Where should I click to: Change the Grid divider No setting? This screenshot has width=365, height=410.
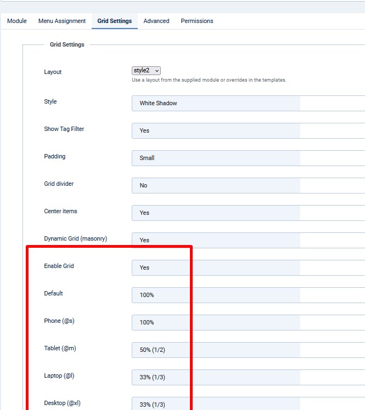[x=248, y=186]
